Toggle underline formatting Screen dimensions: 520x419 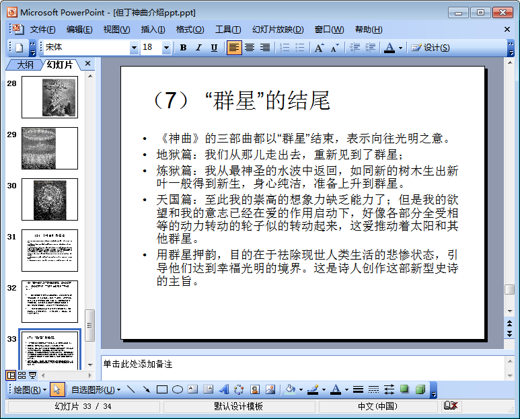214,48
